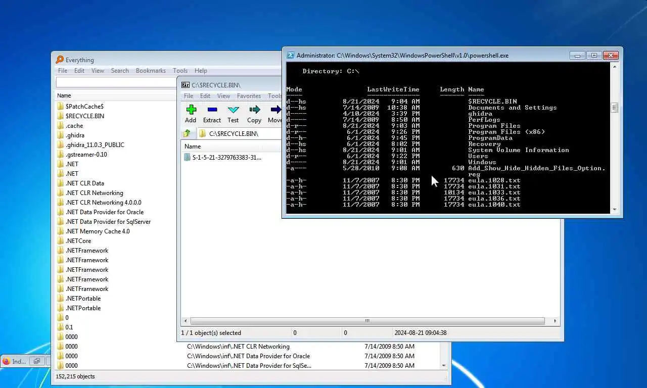Viewport: 647px width, 388px height.
Task: Click the S-1-5-21 folder icon in 7-Zip
Action: [187, 157]
